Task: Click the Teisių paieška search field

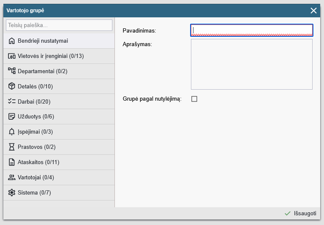Action: coord(59,25)
